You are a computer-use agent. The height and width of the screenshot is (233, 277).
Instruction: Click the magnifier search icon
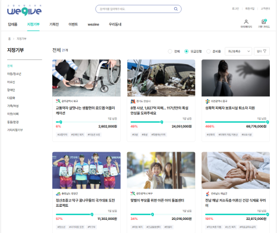(x=176, y=9)
